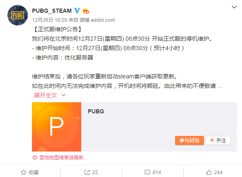Open the PUBG_STEAM profile avatar

tap(18, 15)
